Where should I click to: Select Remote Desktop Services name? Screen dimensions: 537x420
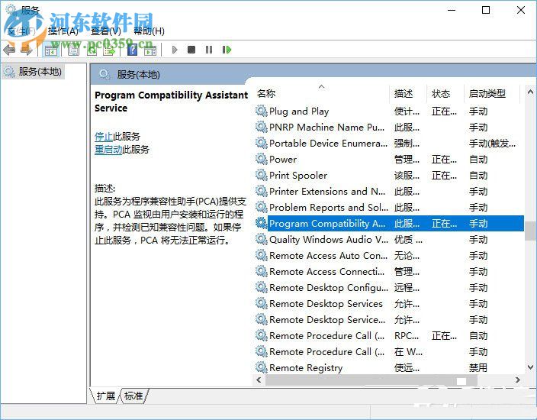coord(326,304)
